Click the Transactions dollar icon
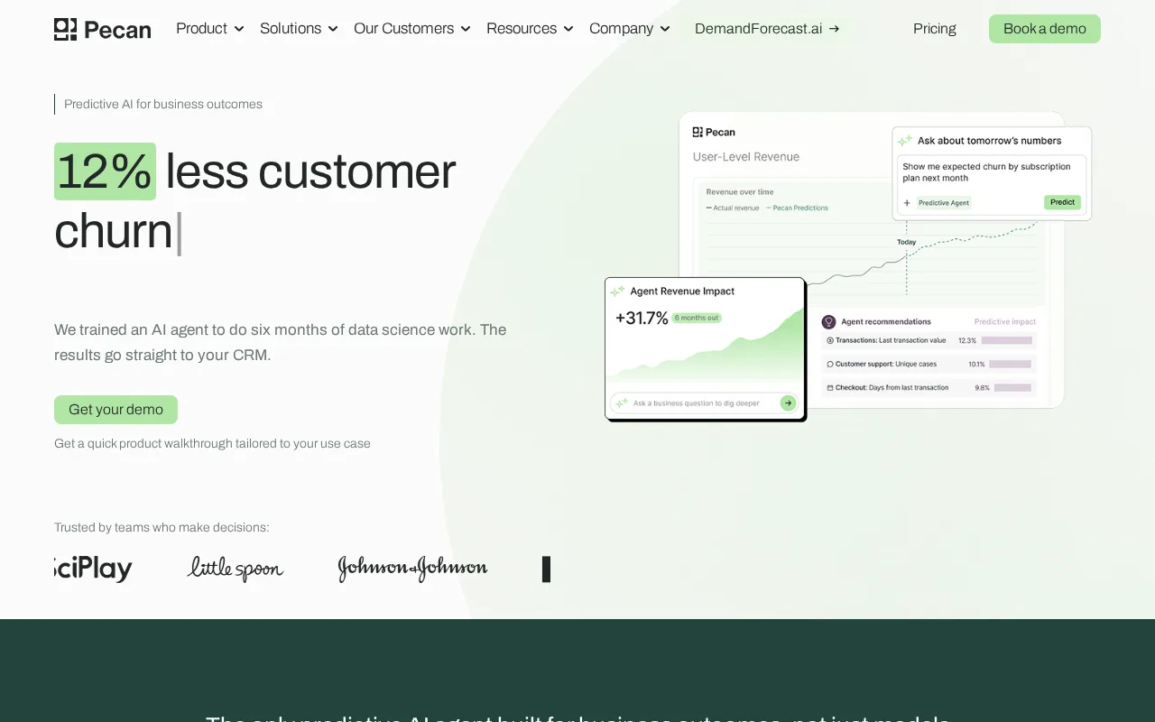1155x722 pixels. (x=830, y=340)
